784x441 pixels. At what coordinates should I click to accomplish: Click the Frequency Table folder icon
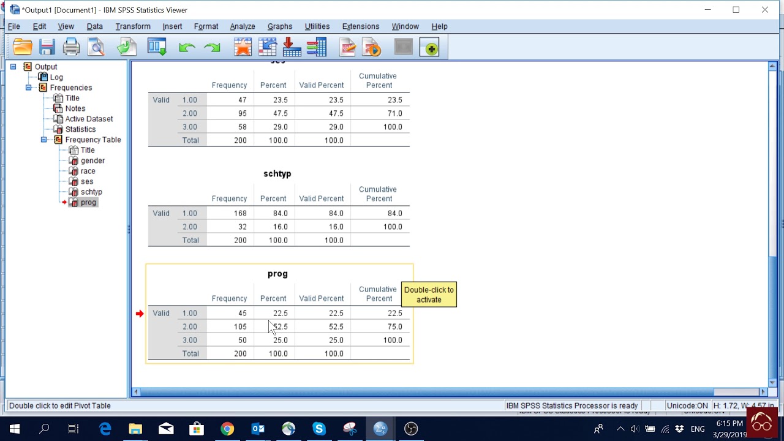pos(58,140)
